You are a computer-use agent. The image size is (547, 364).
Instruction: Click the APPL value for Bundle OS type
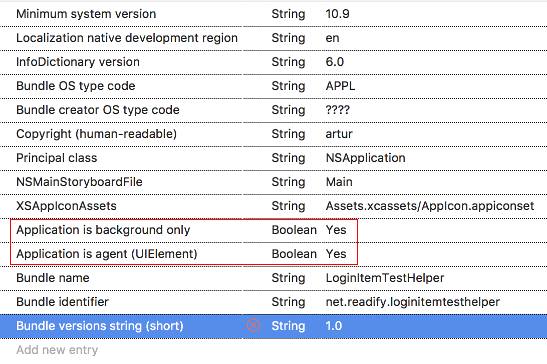pyautogui.click(x=341, y=86)
